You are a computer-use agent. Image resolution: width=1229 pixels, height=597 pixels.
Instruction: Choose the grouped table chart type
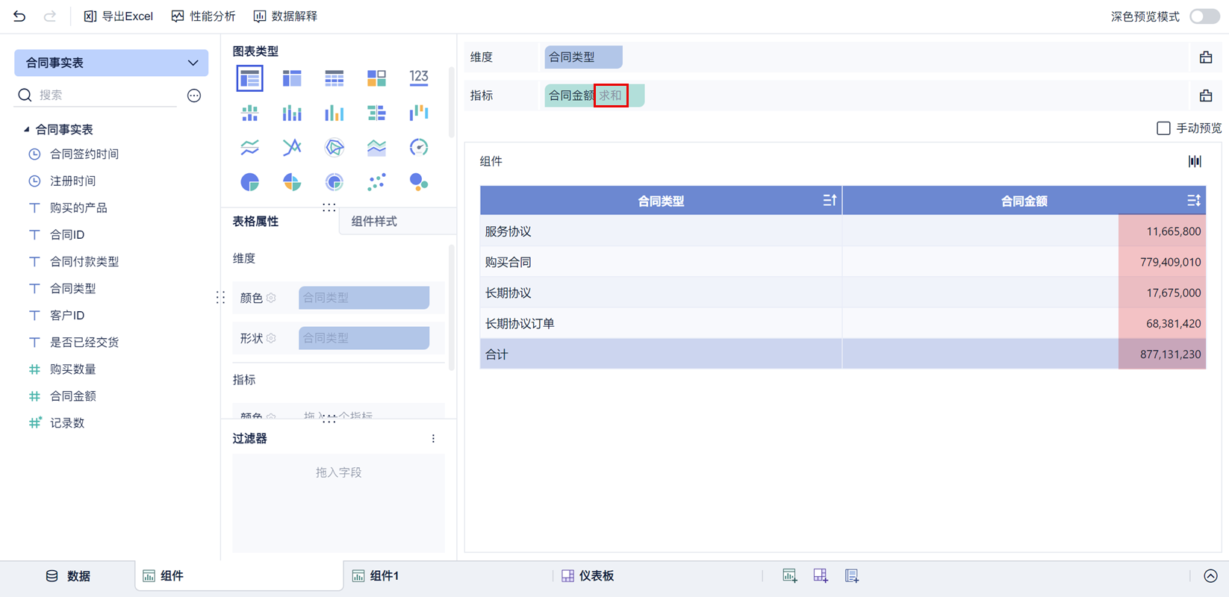pos(249,78)
